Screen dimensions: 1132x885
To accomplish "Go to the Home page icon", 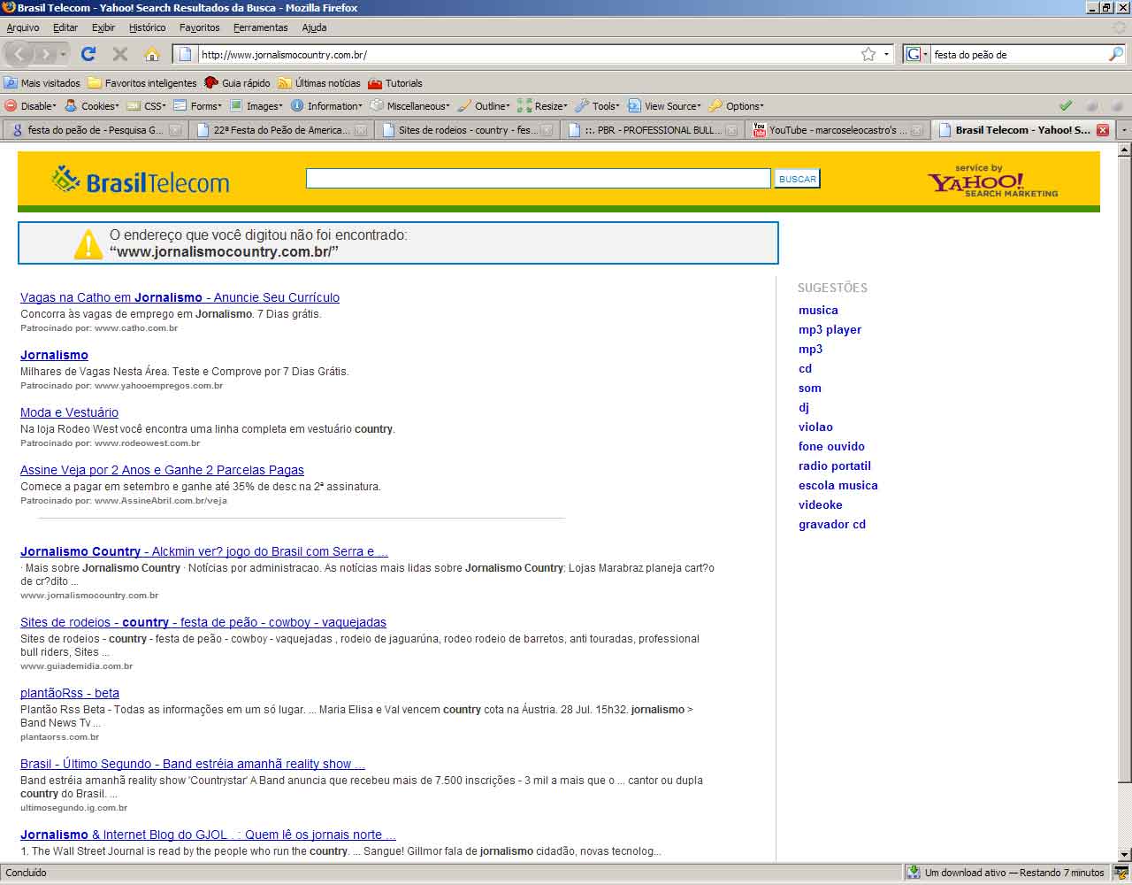I will pos(152,54).
